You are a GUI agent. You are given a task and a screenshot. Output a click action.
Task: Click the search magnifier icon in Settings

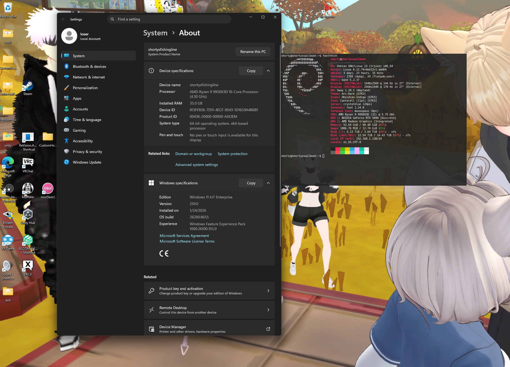pyautogui.click(x=112, y=19)
